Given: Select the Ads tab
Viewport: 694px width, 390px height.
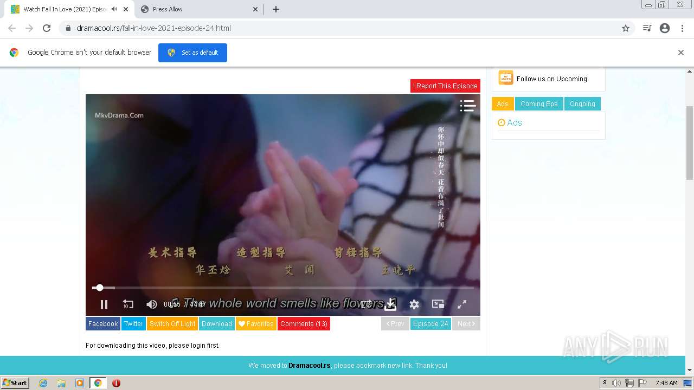Looking at the screenshot, I should click(503, 104).
